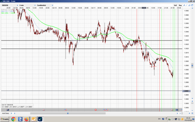
Task: Click the 1.0930 price level label
Action: [x=186, y=40]
